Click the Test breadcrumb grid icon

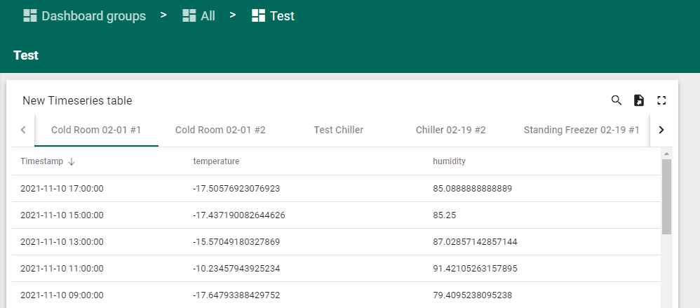pos(259,16)
